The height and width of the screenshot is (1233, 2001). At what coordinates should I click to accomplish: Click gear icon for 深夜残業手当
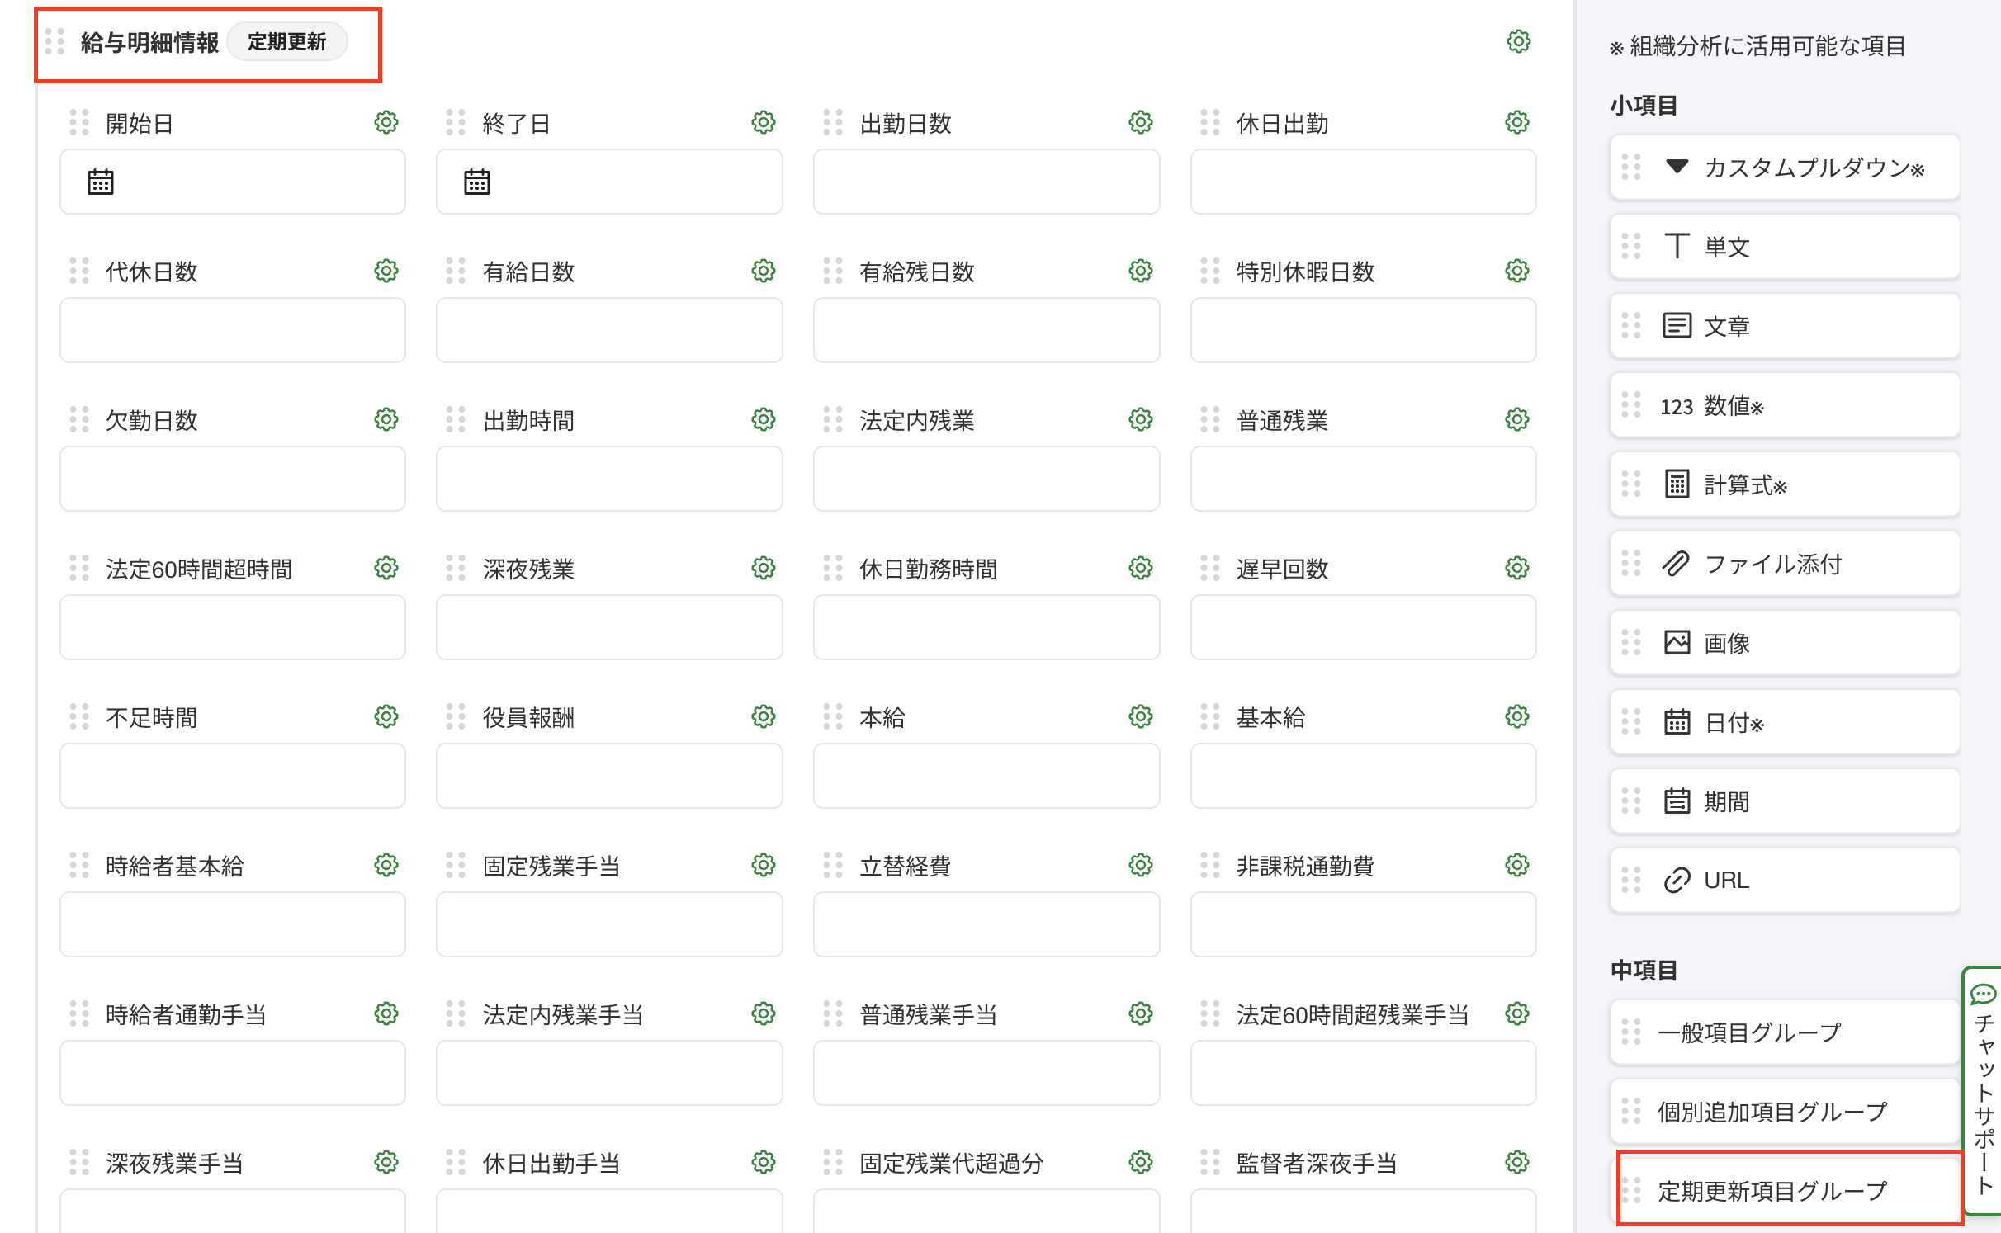[x=386, y=1162]
